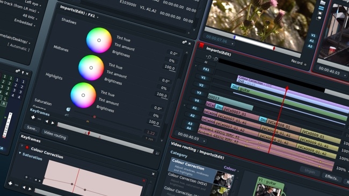Click the timeline zoom out magnifier icon
Image resolution: width=349 pixels, height=196 pixels.
pos(215,59)
